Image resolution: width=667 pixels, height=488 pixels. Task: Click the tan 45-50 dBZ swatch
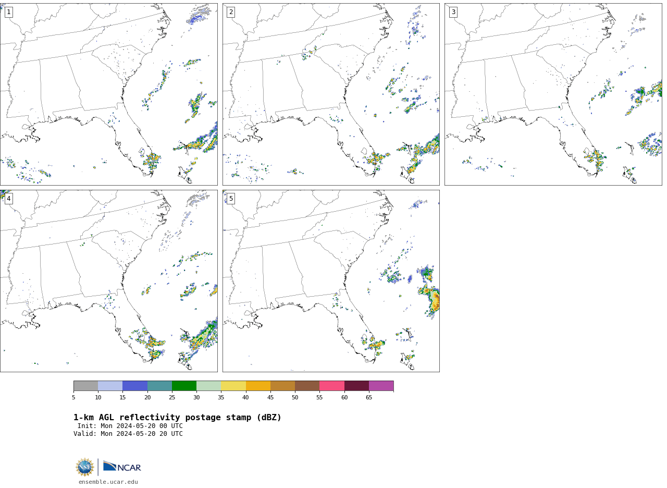point(282,386)
